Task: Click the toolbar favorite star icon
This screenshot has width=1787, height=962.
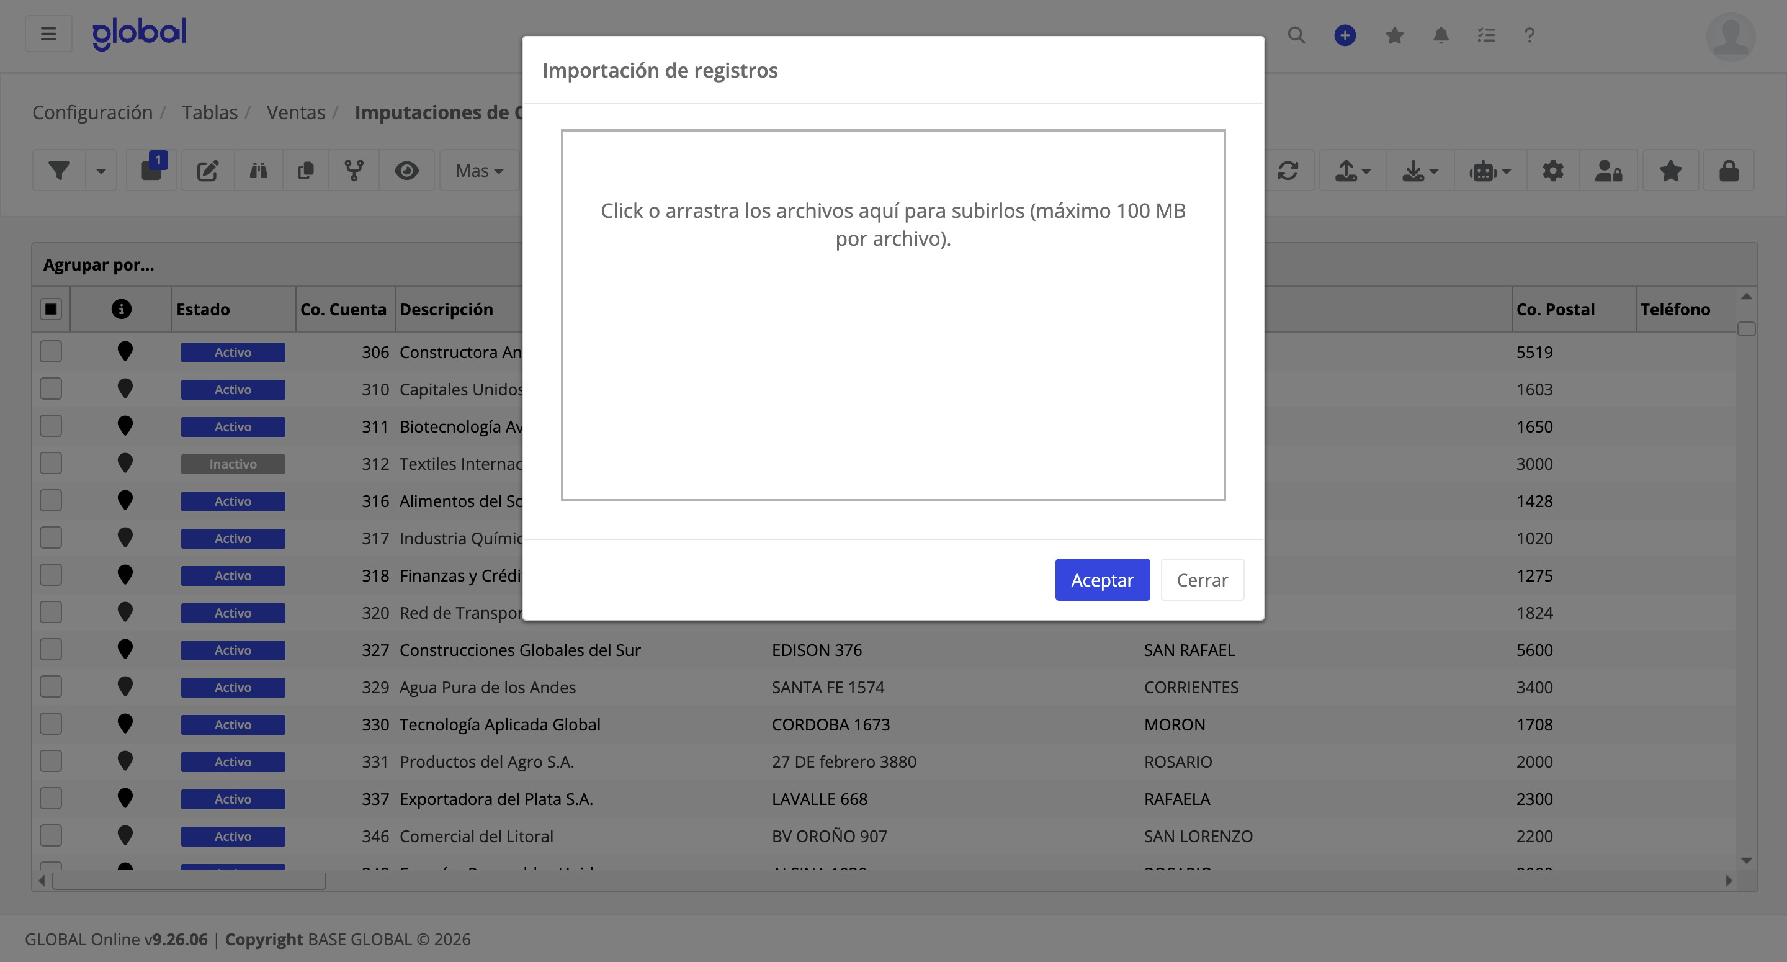Action: pyautogui.click(x=1670, y=170)
